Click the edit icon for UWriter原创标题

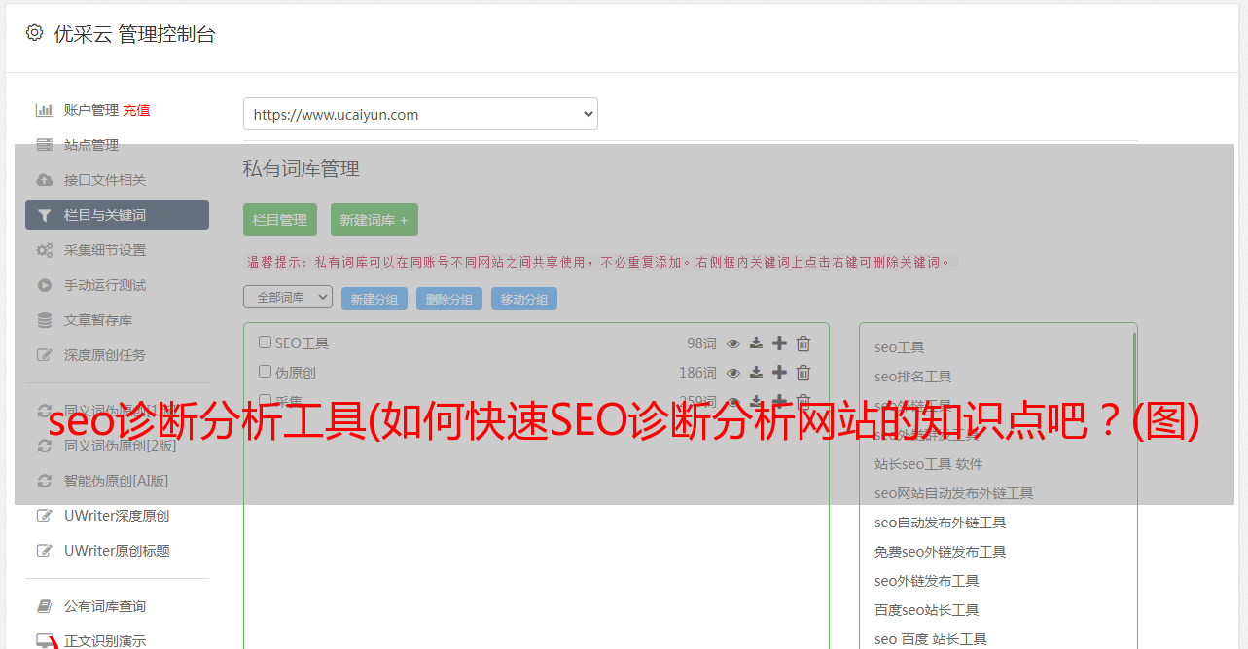[x=44, y=551]
